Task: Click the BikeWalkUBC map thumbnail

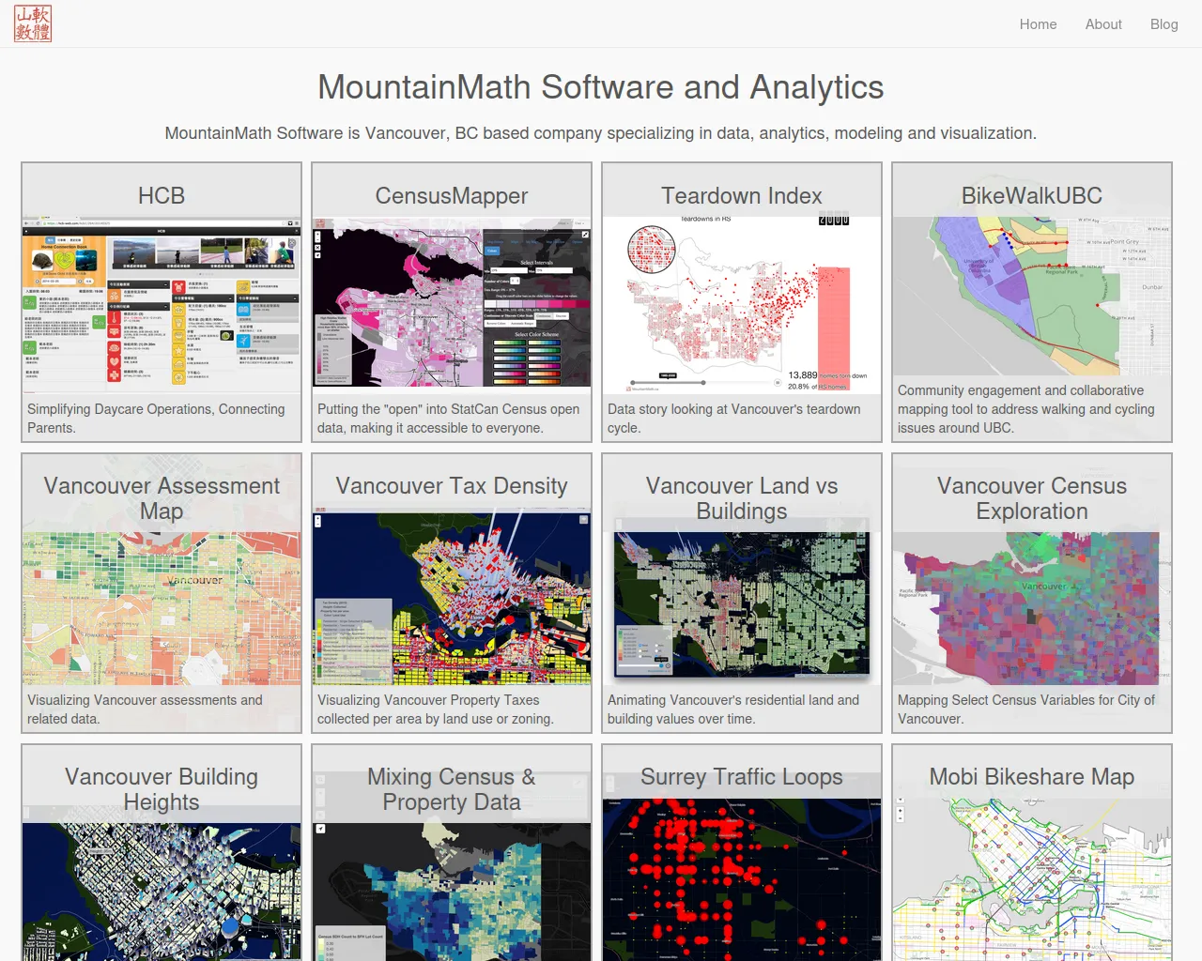Action: click(1032, 297)
